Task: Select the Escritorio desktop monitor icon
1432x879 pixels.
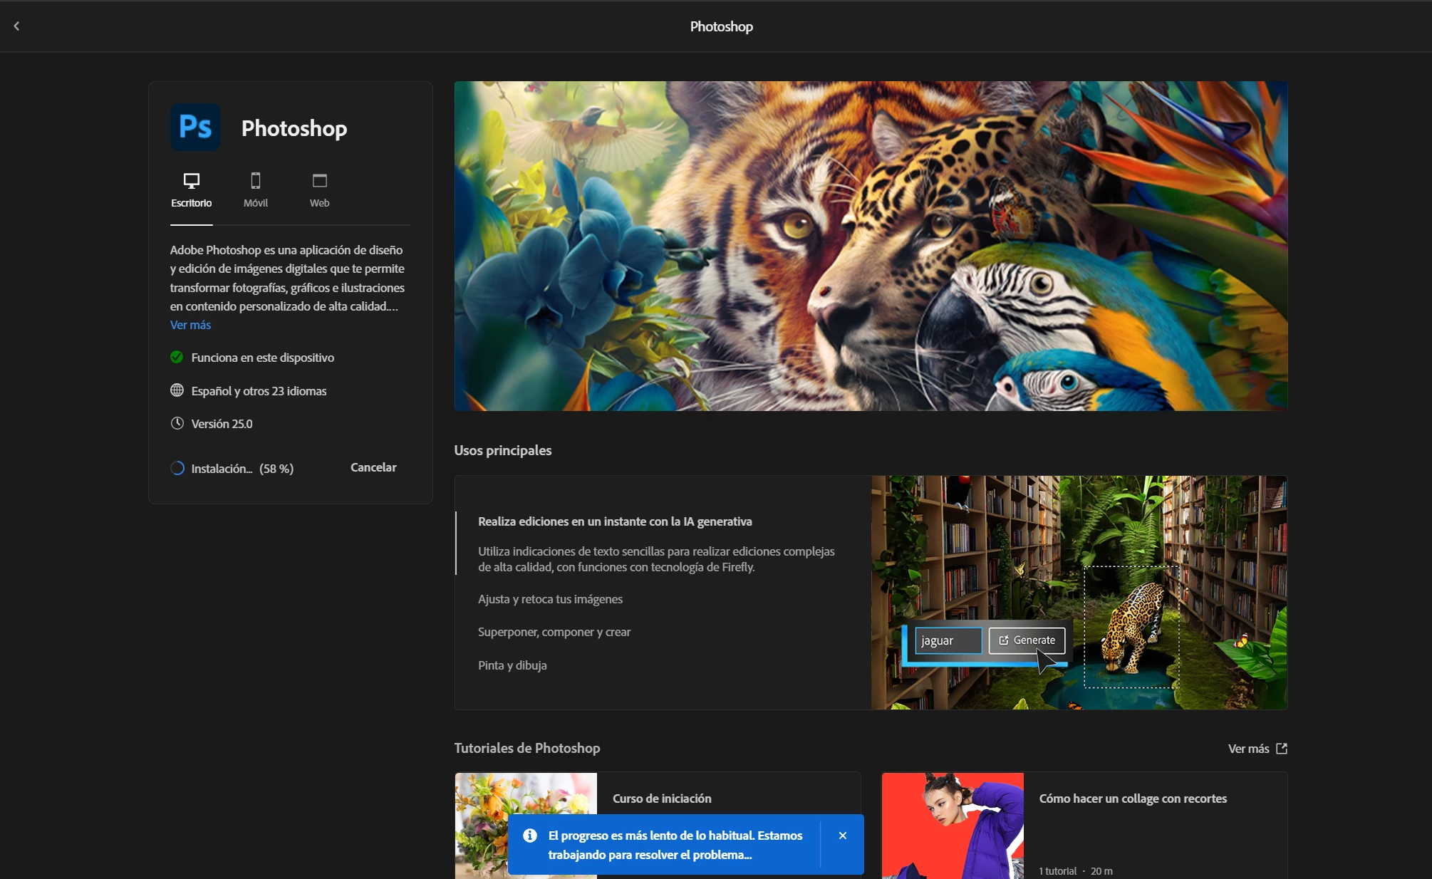Action: point(191,181)
